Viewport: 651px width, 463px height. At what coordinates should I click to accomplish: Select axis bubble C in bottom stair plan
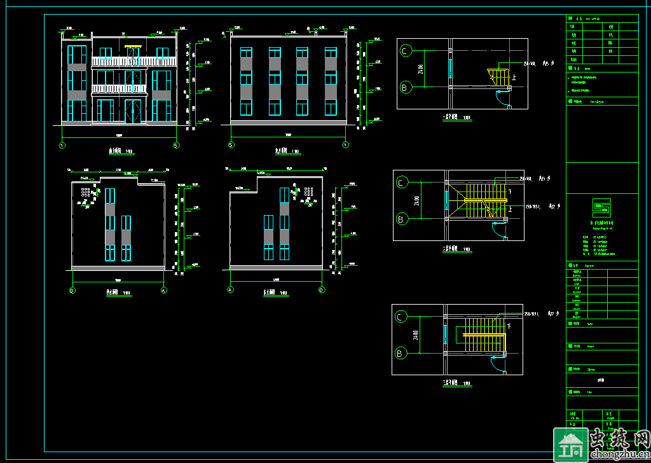[x=401, y=317]
